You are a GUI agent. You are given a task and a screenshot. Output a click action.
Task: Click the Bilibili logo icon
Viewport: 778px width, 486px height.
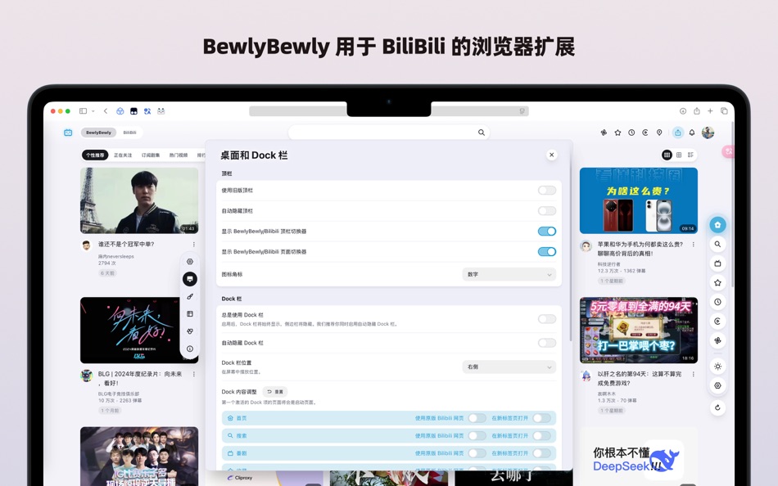point(68,133)
